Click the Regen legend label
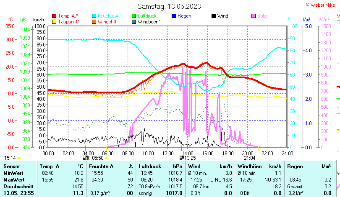This screenshot has width=340, height=197. pos(184,16)
